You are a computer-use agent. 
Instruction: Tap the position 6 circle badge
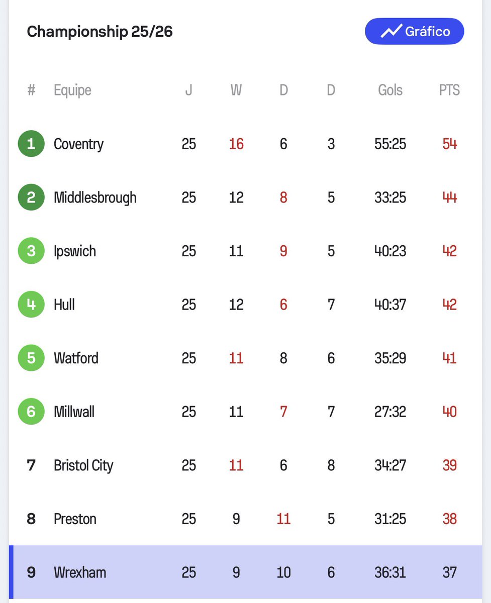point(31,412)
